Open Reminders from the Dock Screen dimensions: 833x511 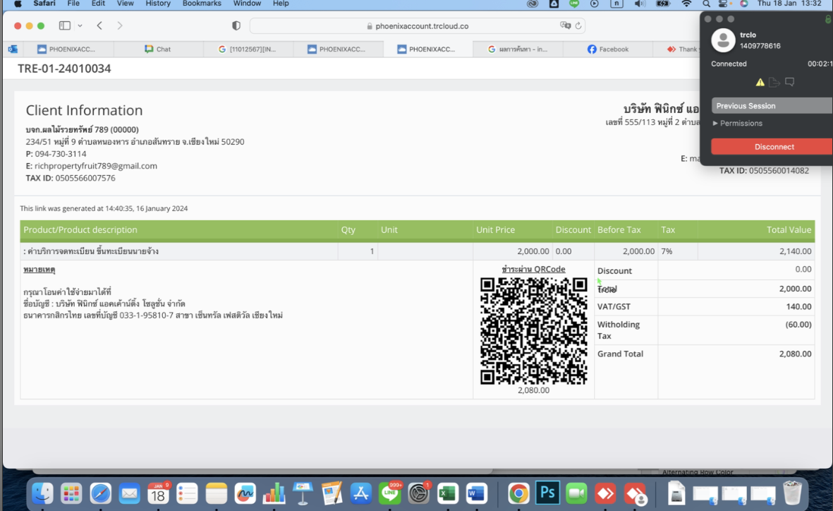click(187, 493)
